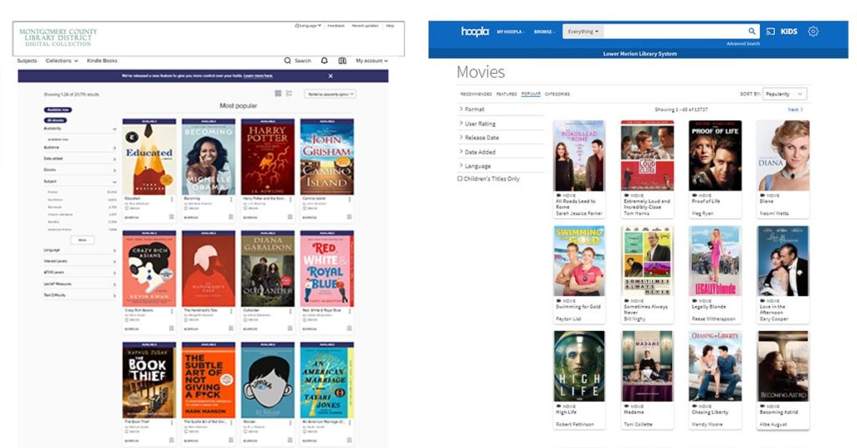The width and height of the screenshot is (857, 448).
Task: Click wish list icon on Educated card
Action: click(172, 216)
